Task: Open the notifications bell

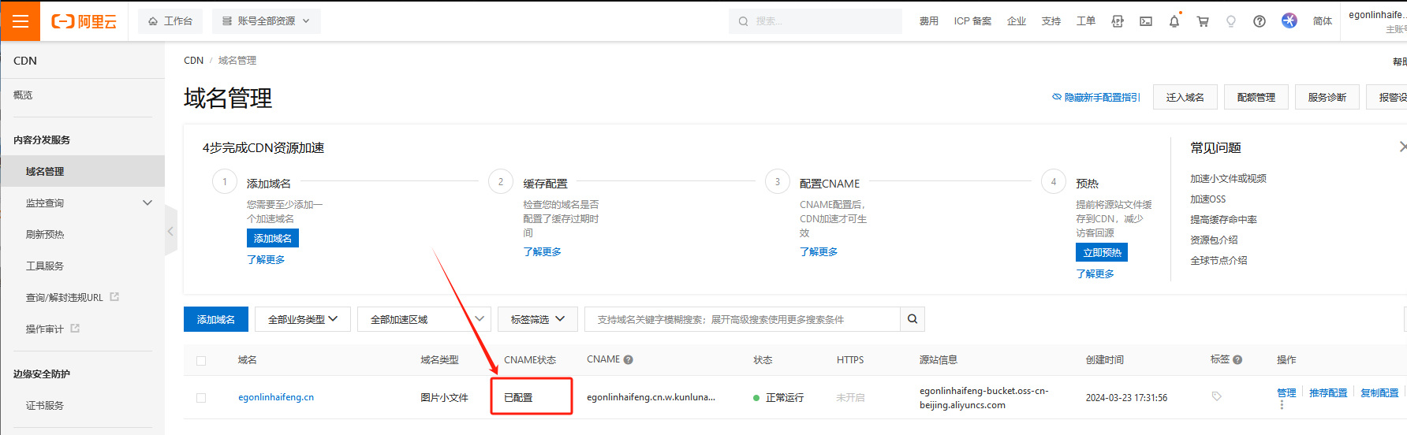Action: (x=1174, y=21)
